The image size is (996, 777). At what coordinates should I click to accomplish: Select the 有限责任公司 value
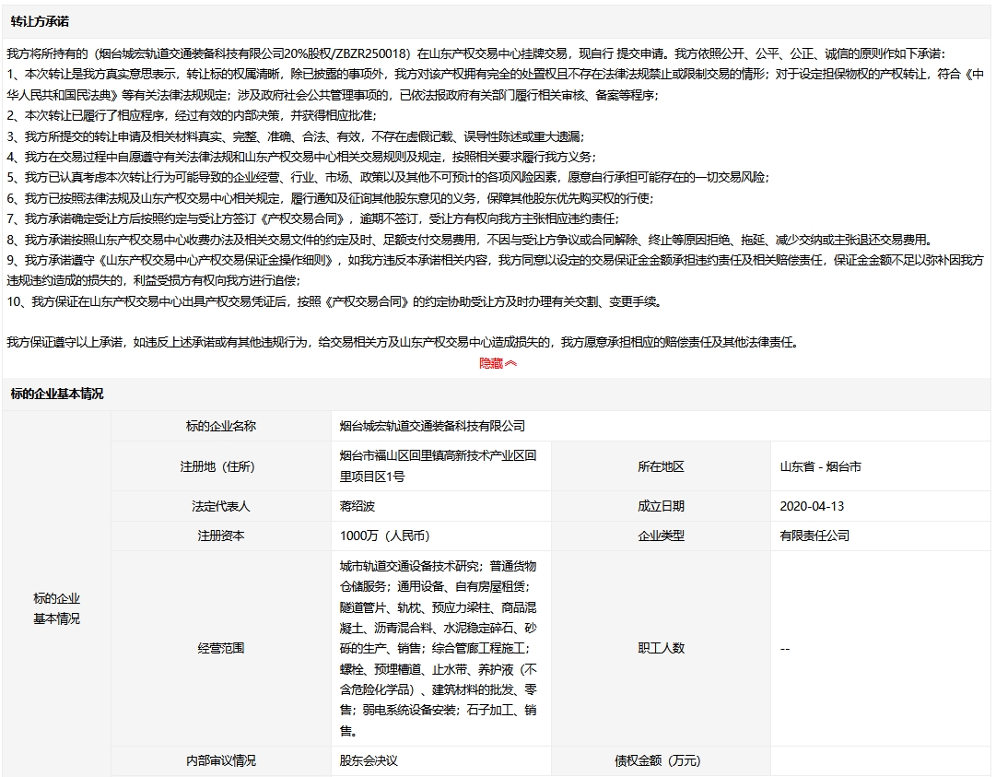click(814, 536)
